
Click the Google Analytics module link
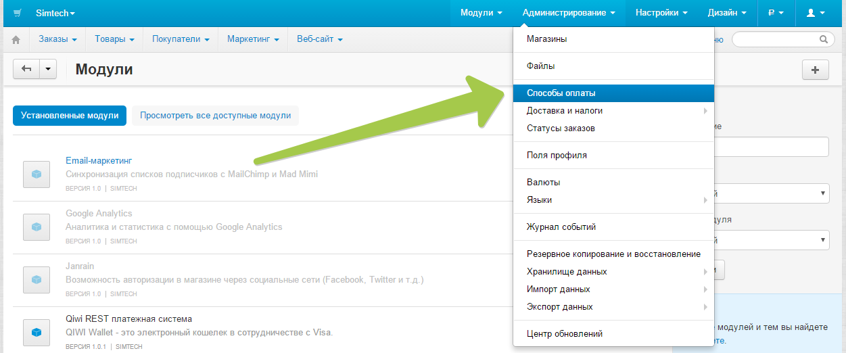99,213
